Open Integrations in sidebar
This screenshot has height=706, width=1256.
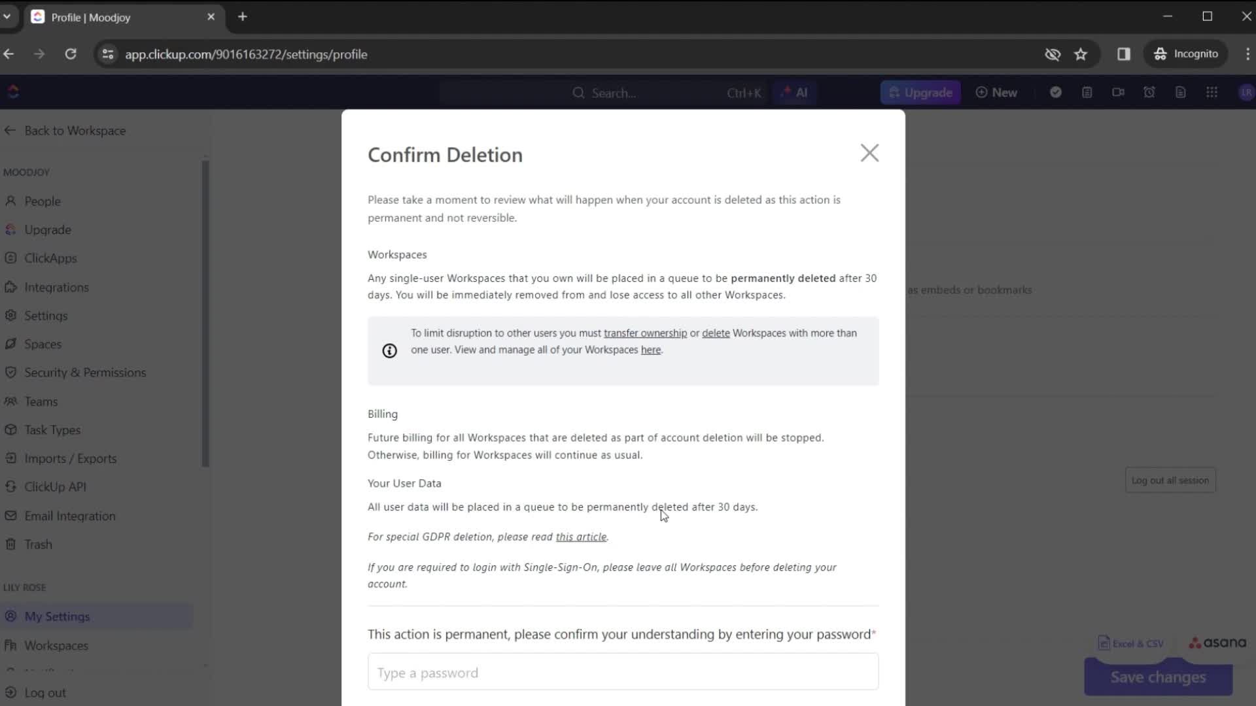(56, 287)
